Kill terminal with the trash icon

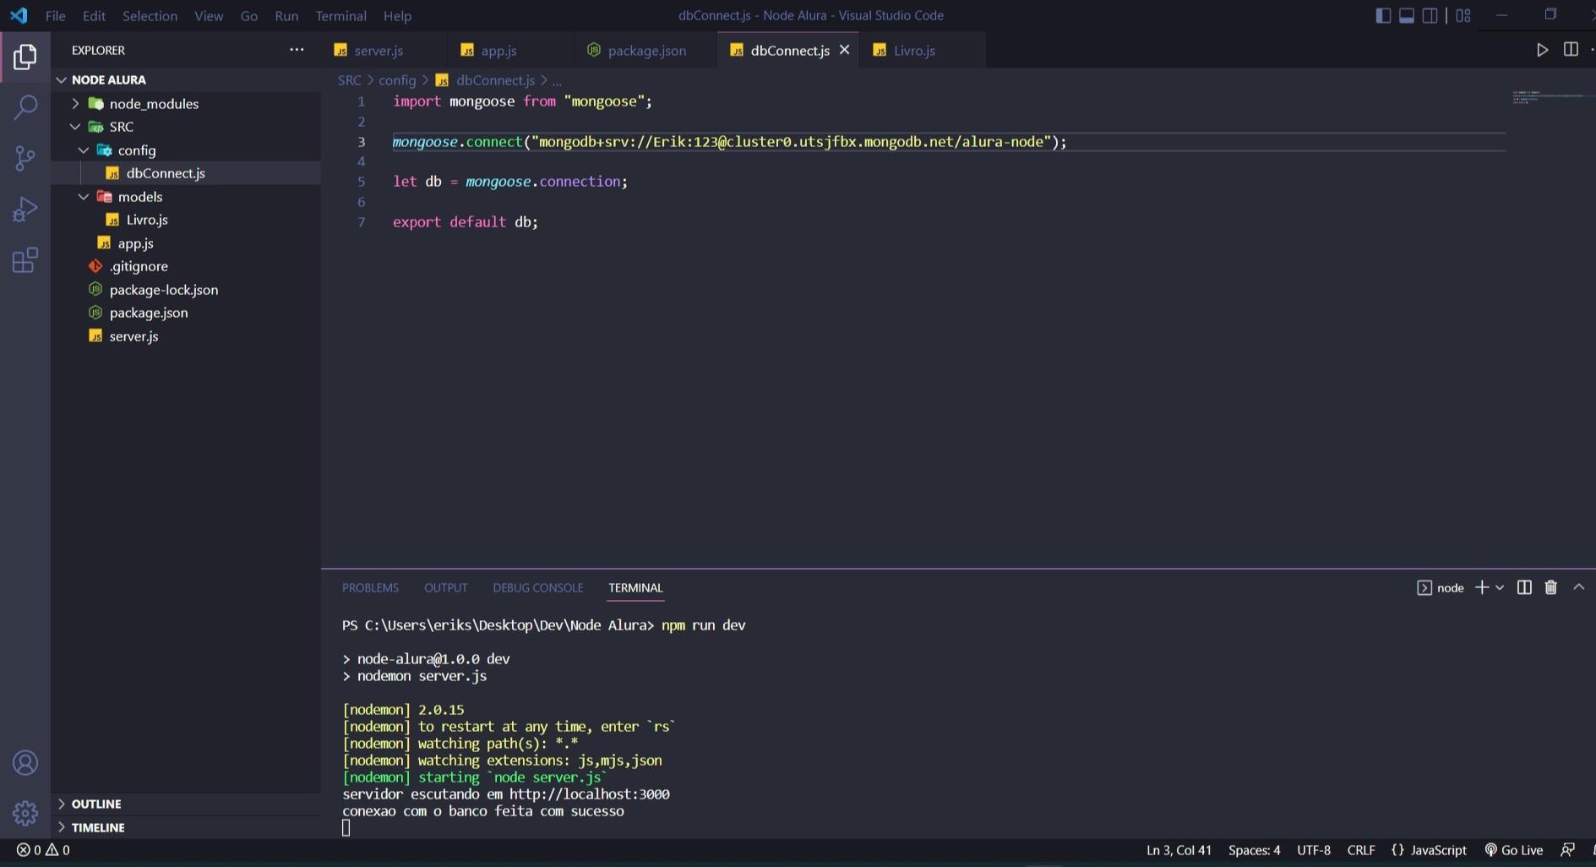(1550, 587)
